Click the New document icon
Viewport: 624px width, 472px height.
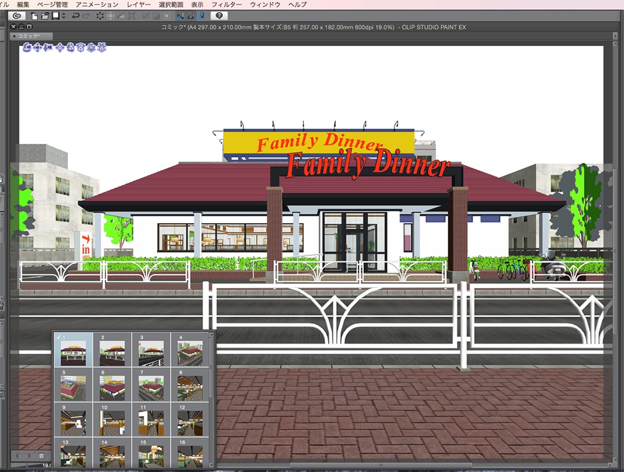click(x=34, y=16)
